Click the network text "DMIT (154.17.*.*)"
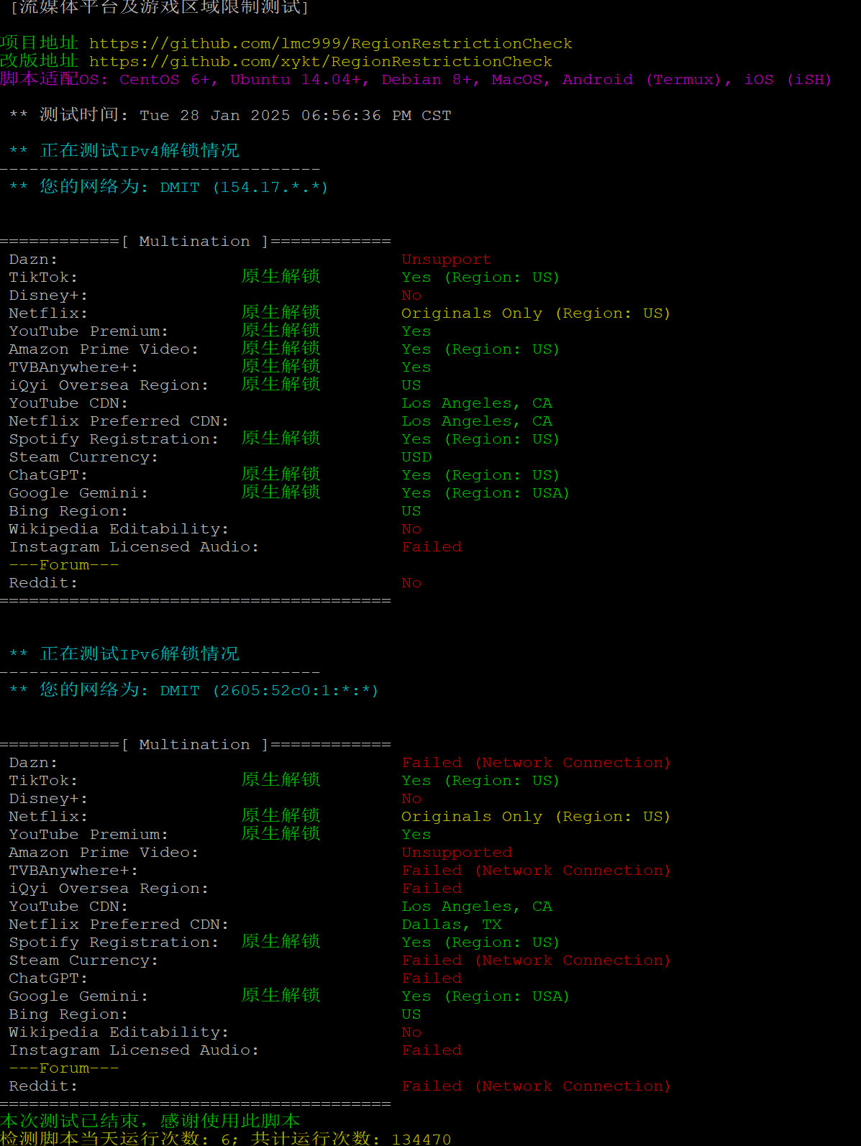The width and height of the screenshot is (861, 1146). click(244, 188)
